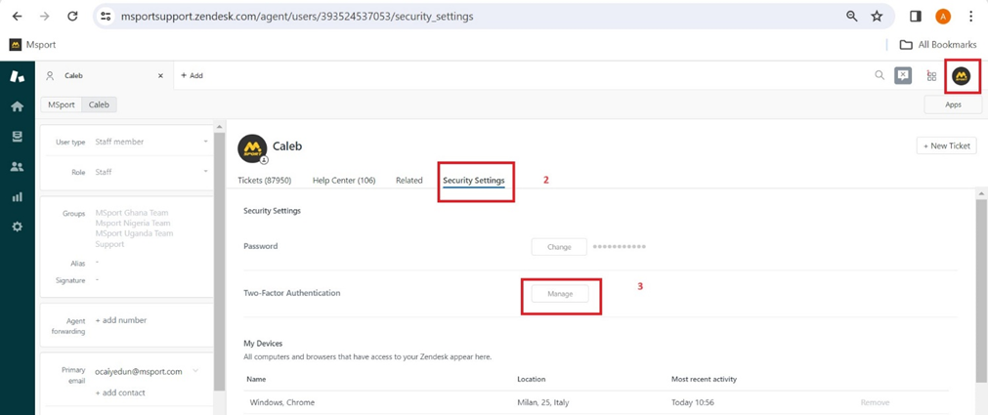Open All Bookmarks folder
Screen dimensions: 988x415
click(x=938, y=45)
